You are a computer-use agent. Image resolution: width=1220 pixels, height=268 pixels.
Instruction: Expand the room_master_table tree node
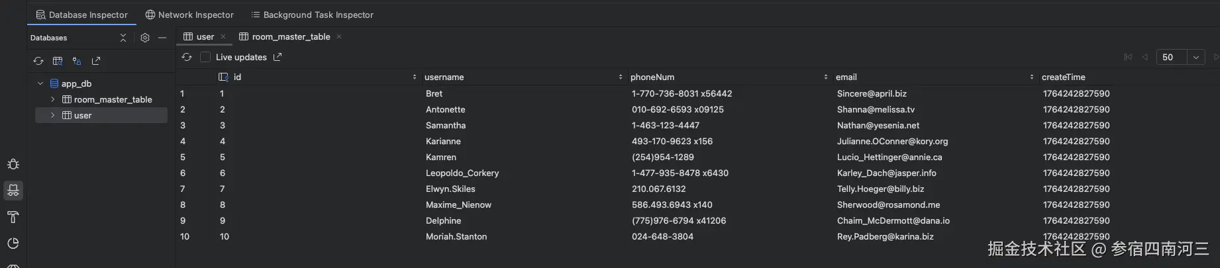pyautogui.click(x=53, y=99)
